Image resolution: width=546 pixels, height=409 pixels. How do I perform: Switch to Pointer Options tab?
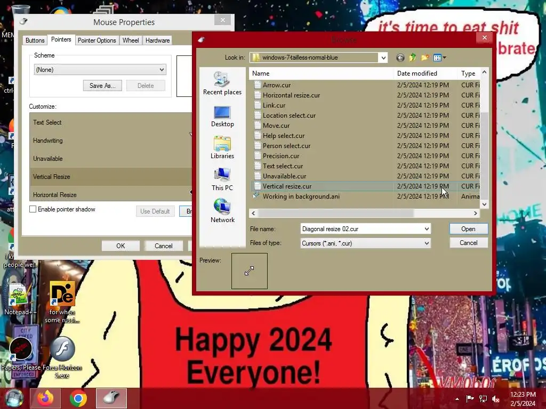pyautogui.click(x=97, y=40)
